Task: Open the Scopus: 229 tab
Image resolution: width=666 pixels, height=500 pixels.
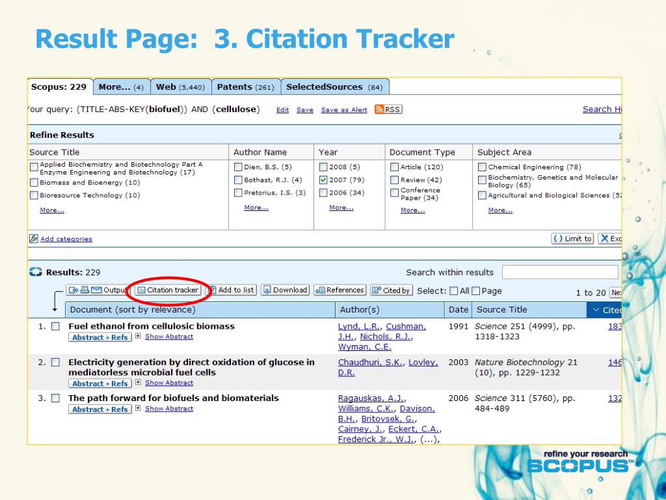Action: [x=60, y=87]
